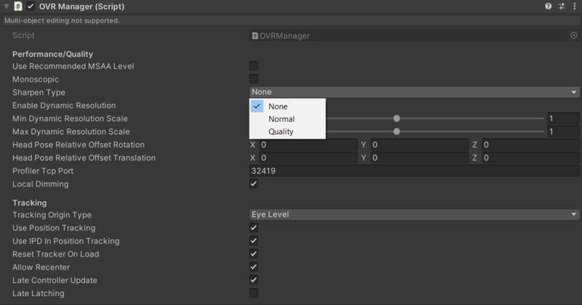This screenshot has width=582, height=305.
Task: Uncheck Local Dimming
Action: pos(254,184)
